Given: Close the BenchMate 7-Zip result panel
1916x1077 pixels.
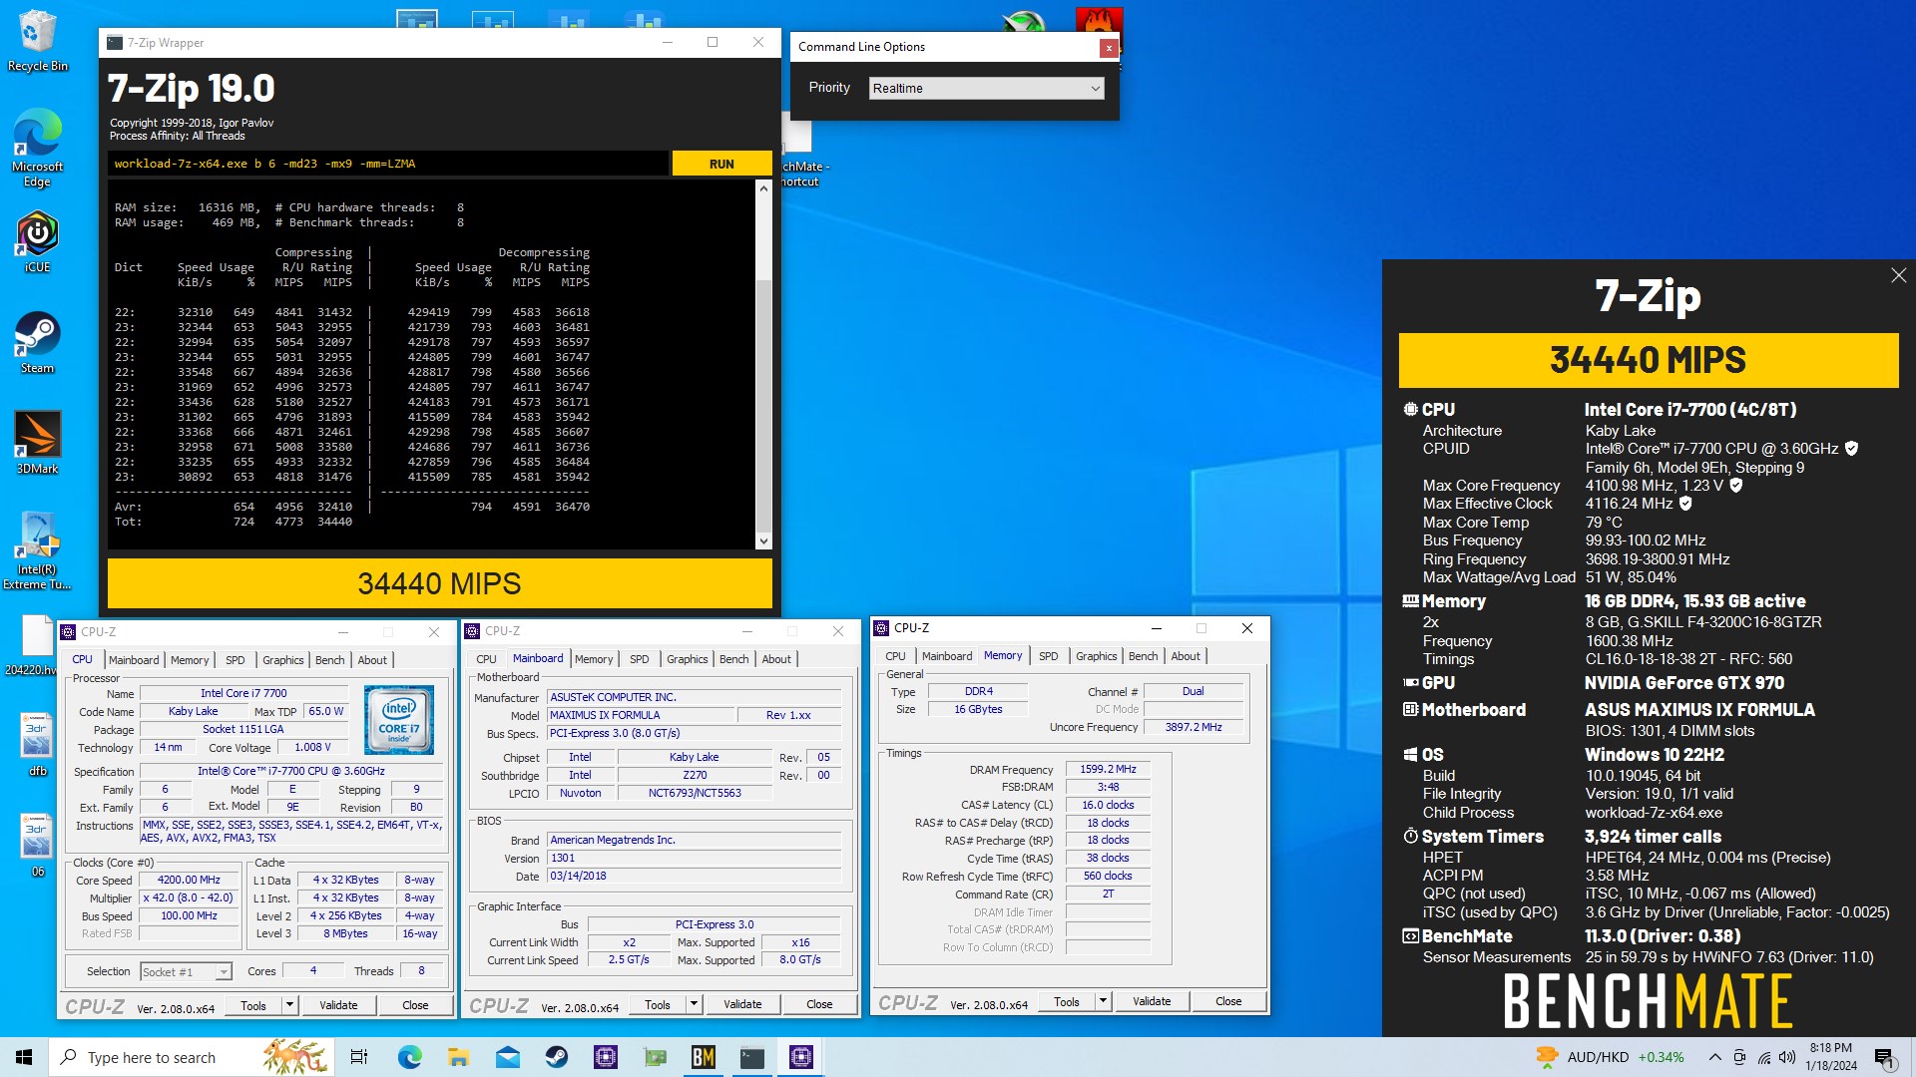Looking at the screenshot, I should point(1898,275).
